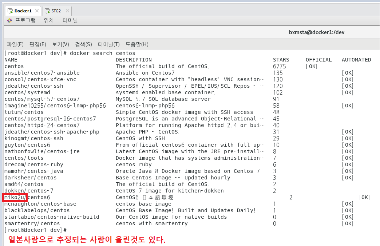
Task: Select smartentry/centos image name
Action: [x=32, y=223]
